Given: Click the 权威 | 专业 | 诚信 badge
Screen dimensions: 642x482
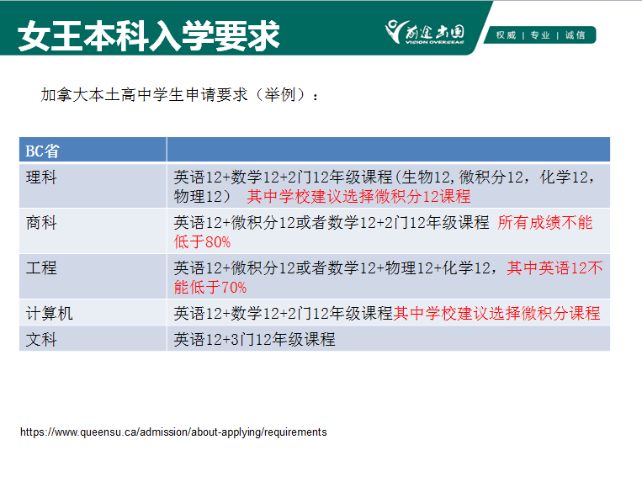Looking at the screenshot, I should (x=540, y=35).
